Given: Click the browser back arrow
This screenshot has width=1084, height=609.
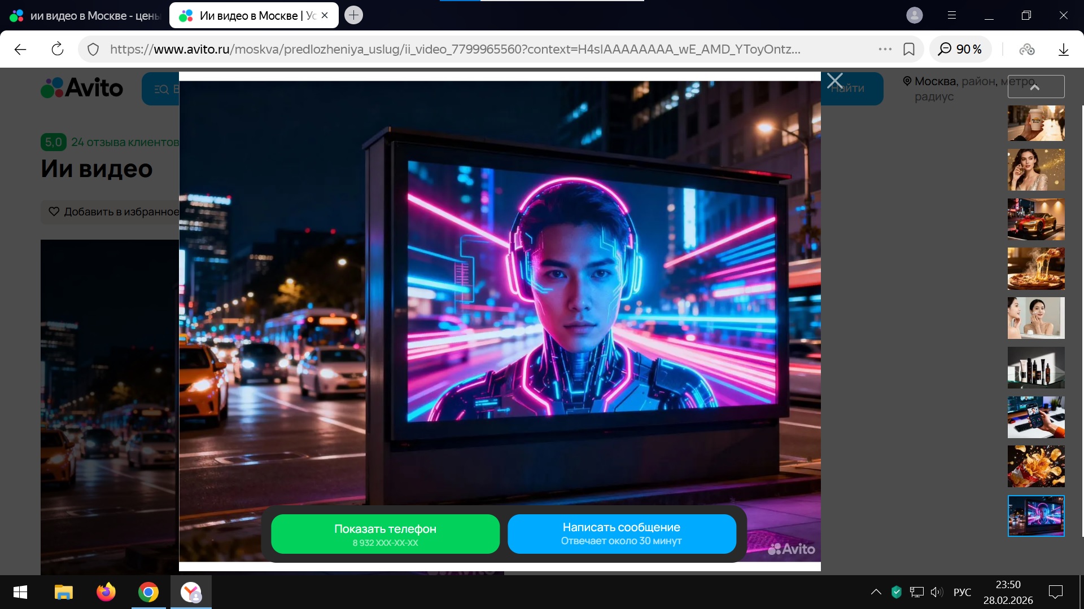Looking at the screenshot, I should [20, 50].
